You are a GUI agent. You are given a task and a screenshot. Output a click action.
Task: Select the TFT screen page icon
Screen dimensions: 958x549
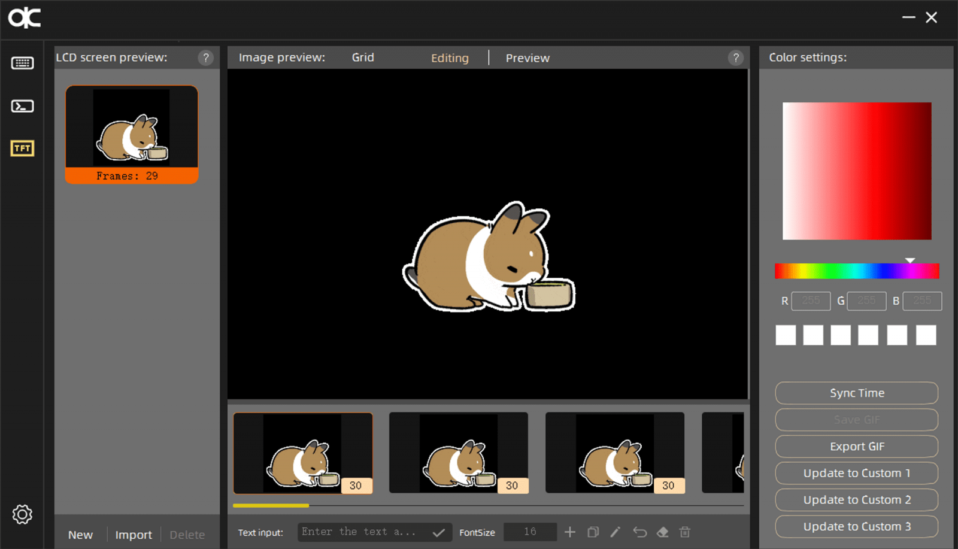point(22,148)
